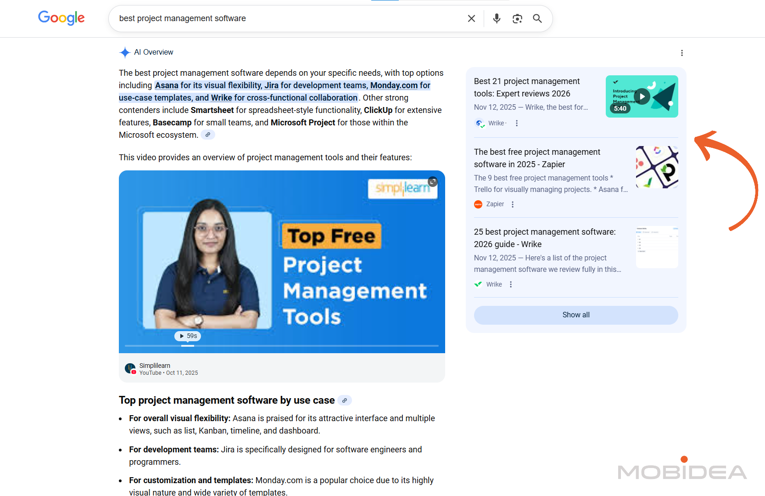Viewport: 765px width, 496px height.
Task: Click link icon after Microsoft ecosystem paragraph
Action: [208, 135]
